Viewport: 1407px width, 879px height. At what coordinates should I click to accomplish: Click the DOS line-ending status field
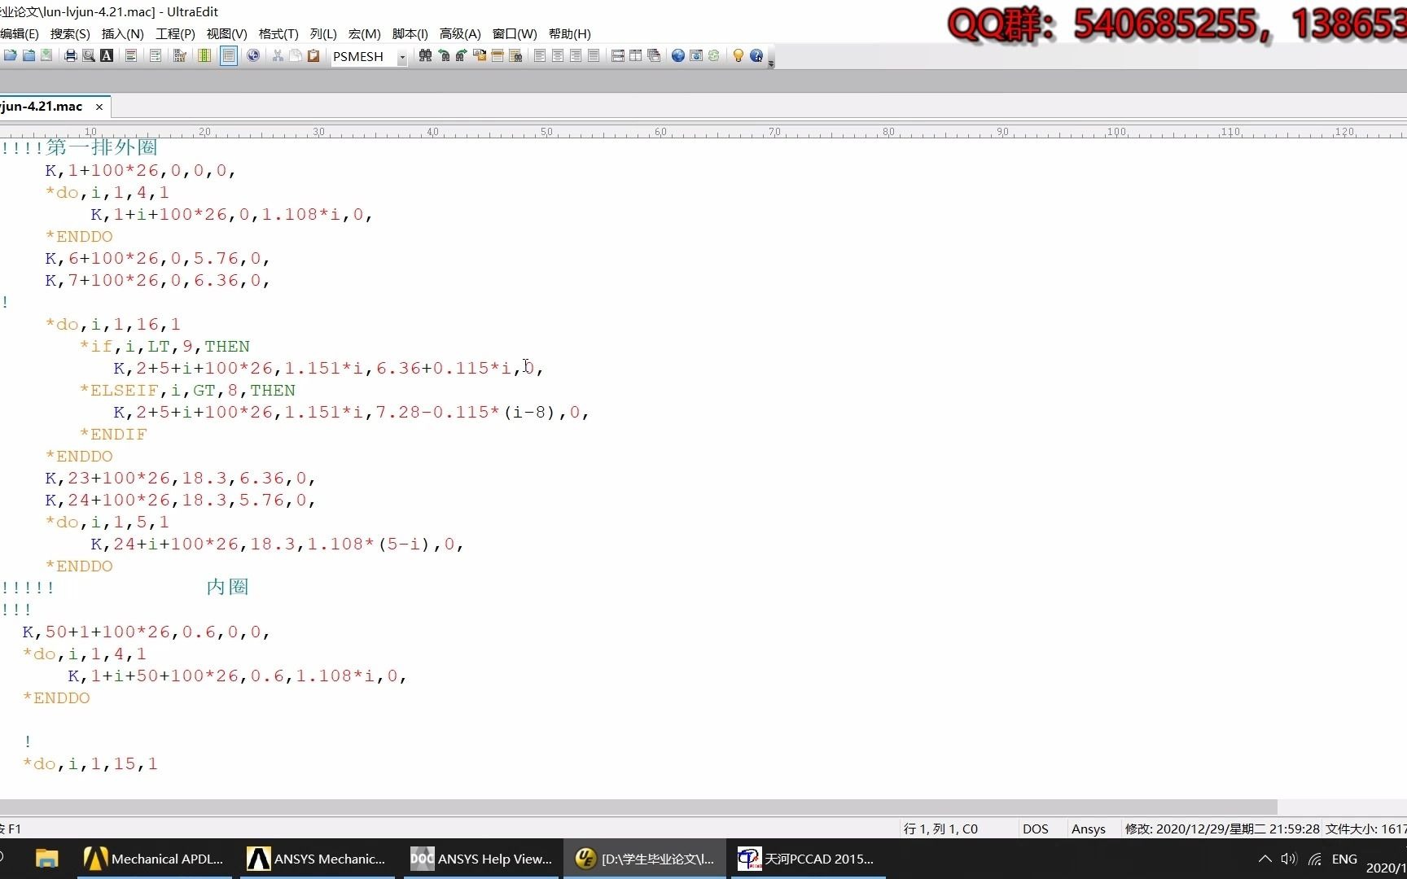click(1036, 829)
